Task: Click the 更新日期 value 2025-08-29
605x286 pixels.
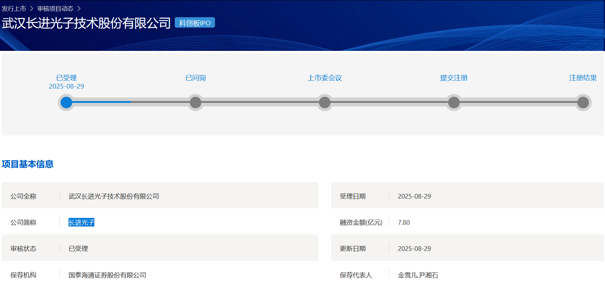Action: [x=414, y=249]
